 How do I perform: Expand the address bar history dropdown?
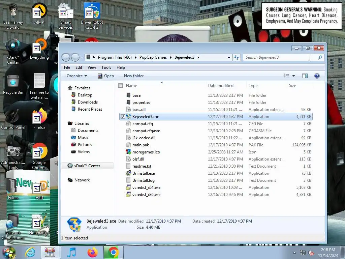click(x=229, y=57)
